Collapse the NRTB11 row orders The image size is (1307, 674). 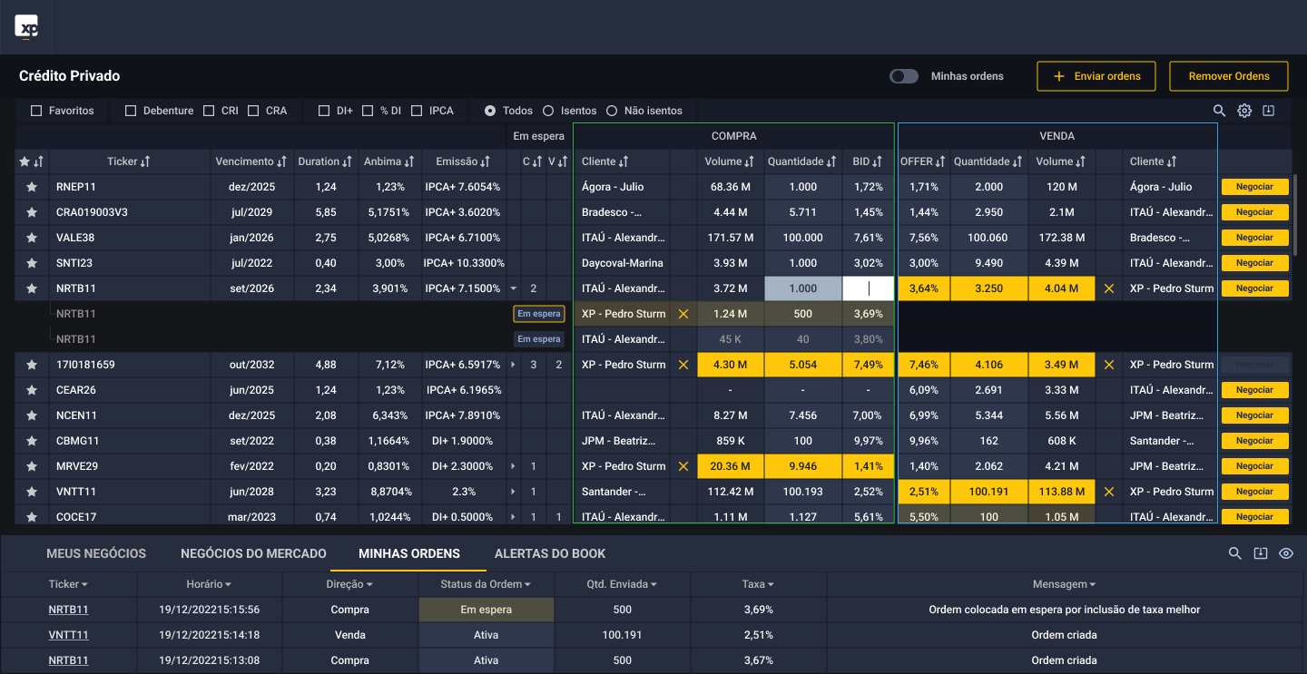tap(514, 288)
